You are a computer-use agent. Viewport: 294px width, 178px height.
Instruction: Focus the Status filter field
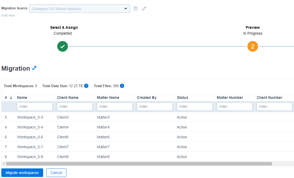195,107
